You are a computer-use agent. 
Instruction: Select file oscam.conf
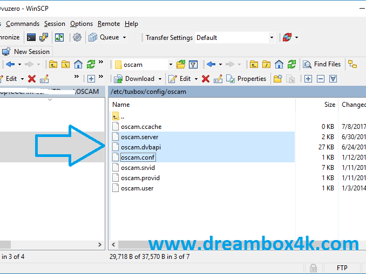point(138,157)
